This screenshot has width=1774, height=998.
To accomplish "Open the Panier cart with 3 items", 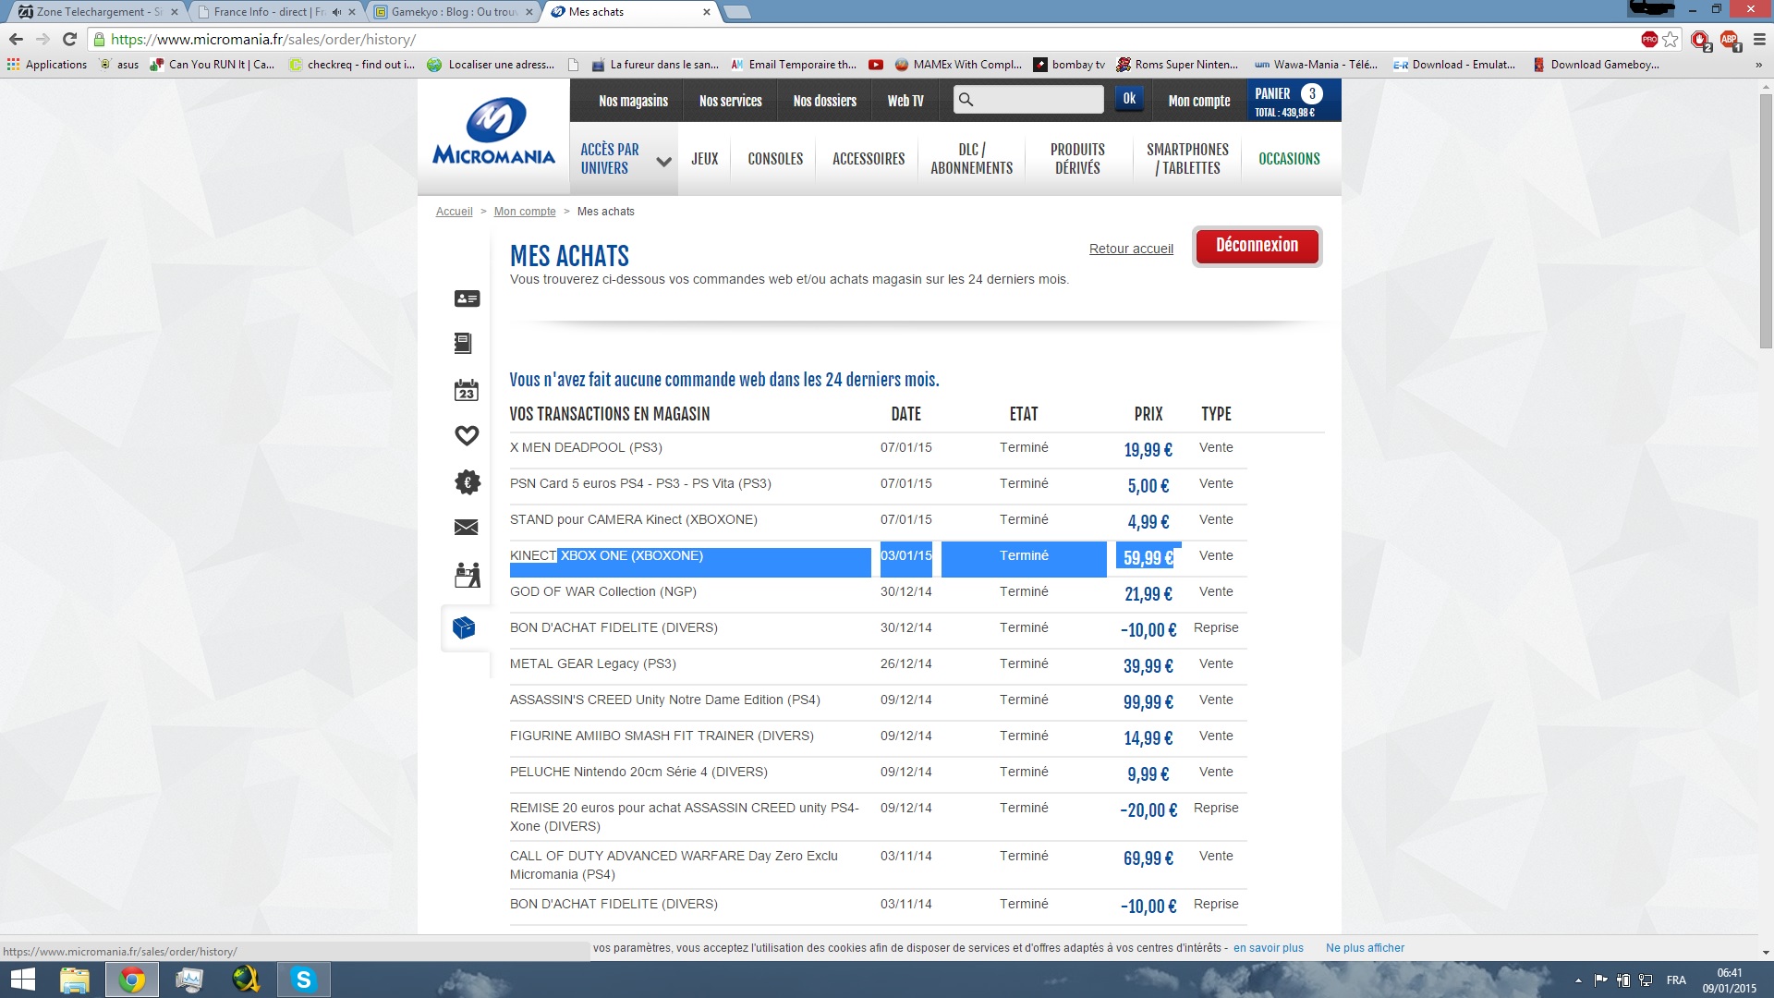I will tap(1293, 101).
